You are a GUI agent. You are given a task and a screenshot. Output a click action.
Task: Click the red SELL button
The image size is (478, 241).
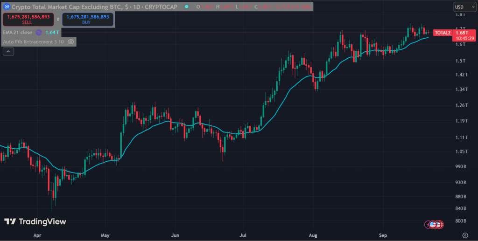[x=28, y=20]
